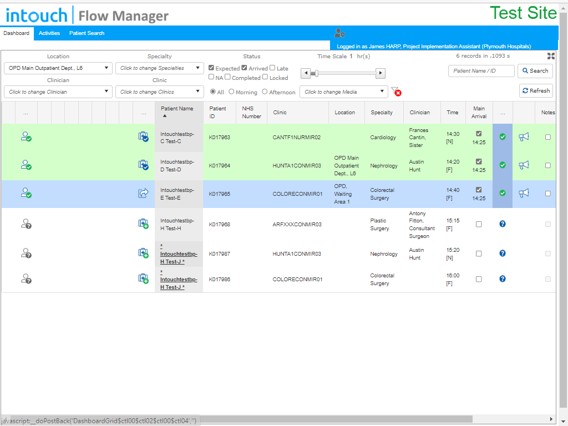Image resolution: width=568 pixels, height=426 pixels.
Task: Click the megaphone call icon for Test-C
Action: pyautogui.click(x=524, y=136)
